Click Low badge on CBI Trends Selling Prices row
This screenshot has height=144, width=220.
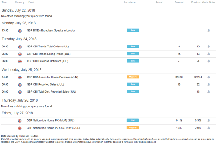(133, 54)
